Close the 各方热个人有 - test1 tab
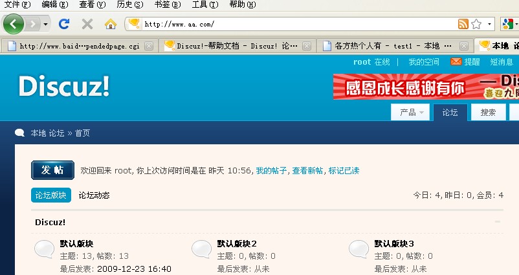This screenshot has height=275, width=519. click(464, 46)
